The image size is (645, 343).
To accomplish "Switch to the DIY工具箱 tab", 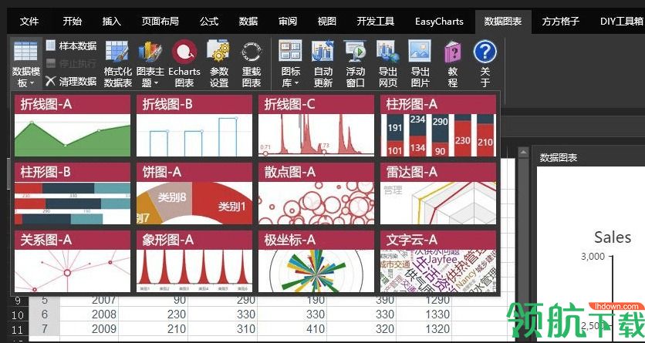I will pyautogui.click(x=621, y=22).
